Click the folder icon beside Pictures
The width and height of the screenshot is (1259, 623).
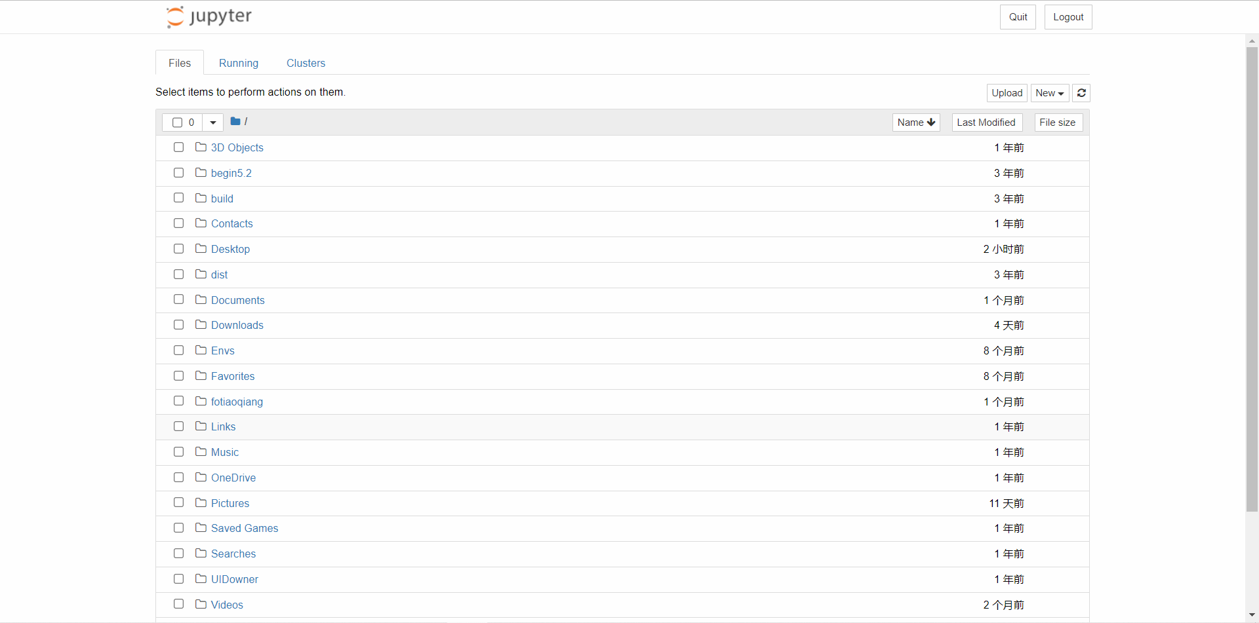201,502
